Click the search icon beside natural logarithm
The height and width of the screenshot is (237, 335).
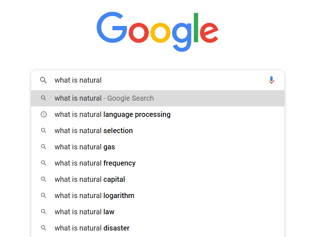pos(44,196)
